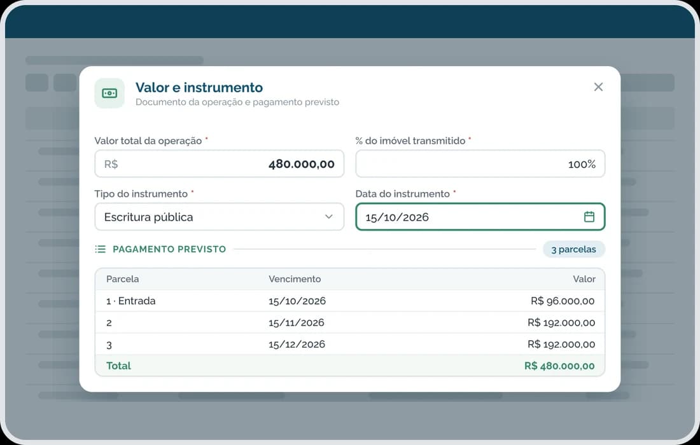Click the % do imóvel transmitido label

(x=410, y=141)
